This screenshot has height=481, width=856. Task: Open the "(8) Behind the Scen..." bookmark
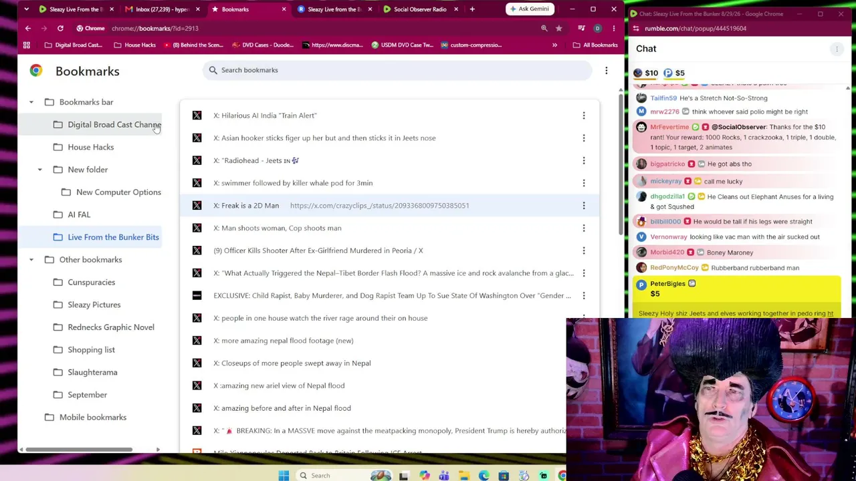(x=193, y=45)
